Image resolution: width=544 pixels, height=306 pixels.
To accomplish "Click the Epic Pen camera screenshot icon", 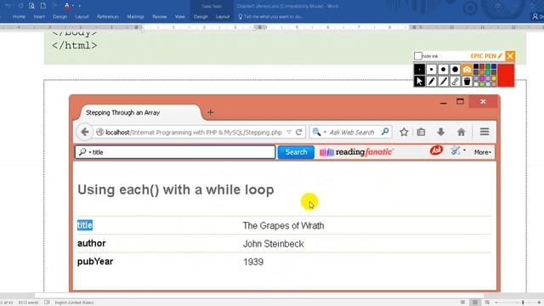I will tap(467, 70).
